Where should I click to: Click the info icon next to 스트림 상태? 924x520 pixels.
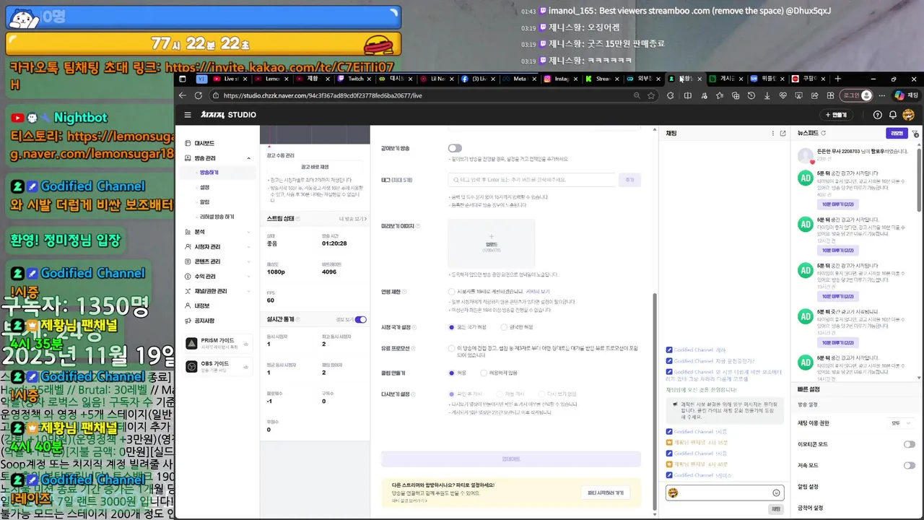click(x=298, y=218)
